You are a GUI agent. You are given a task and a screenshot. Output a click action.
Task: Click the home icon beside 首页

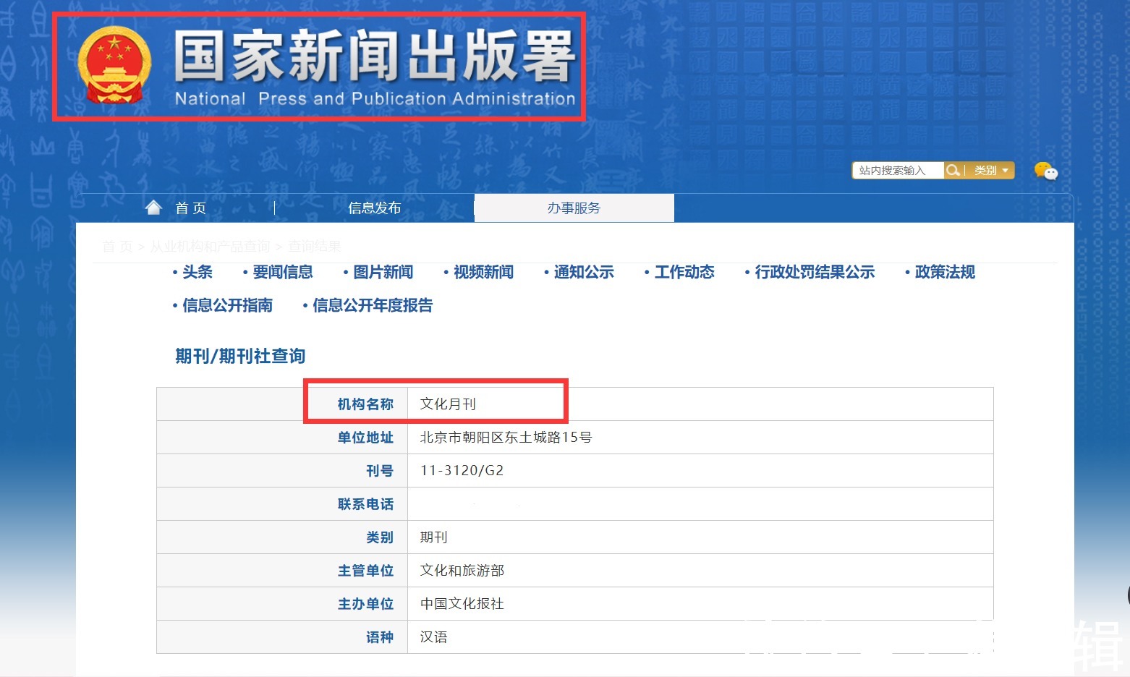[x=153, y=208]
